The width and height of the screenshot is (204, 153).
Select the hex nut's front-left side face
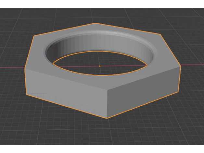65,91
